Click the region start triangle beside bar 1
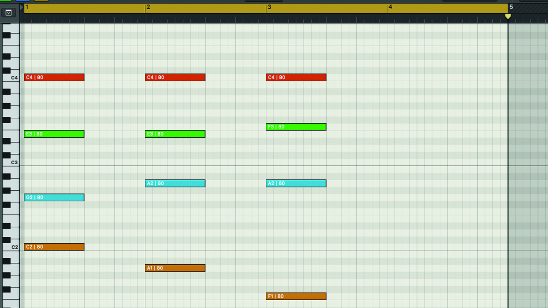This screenshot has width=548, height=308. click(x=22, y=7)
